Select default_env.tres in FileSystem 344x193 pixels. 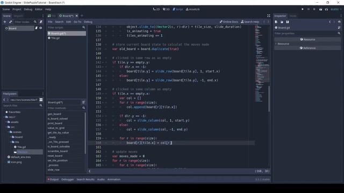(20, 157)
